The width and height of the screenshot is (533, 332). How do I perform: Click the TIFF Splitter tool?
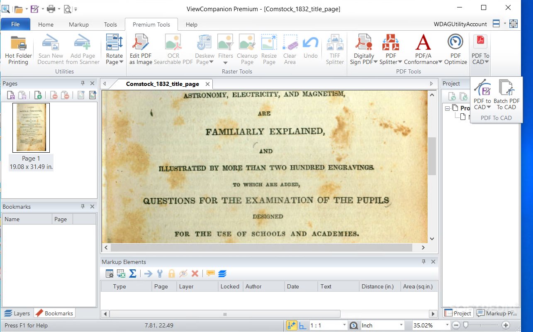point(335,49)
